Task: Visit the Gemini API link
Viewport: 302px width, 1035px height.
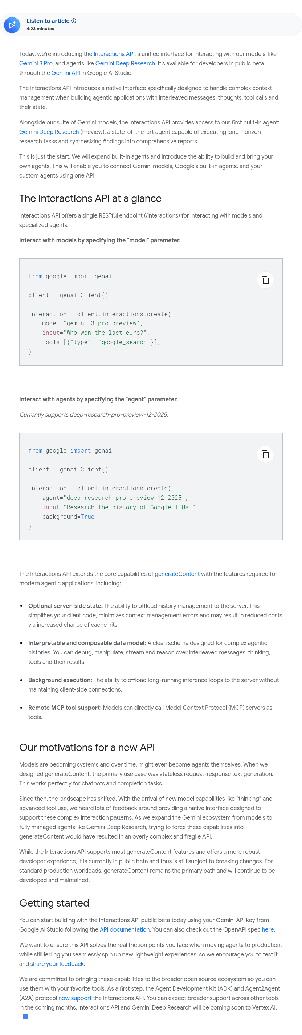Action: [x=65, y=73]
